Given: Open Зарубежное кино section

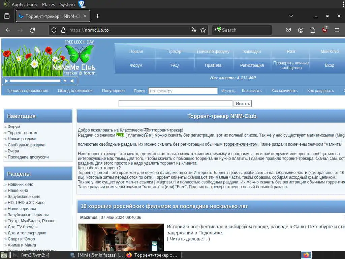Looking at the screenshot, I should tap(24, 197).
